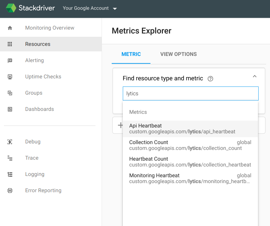This screenshot has width=270, height=226.
Task: Switch to the VIEW OPTIONS tab
Action: (178, 54)
